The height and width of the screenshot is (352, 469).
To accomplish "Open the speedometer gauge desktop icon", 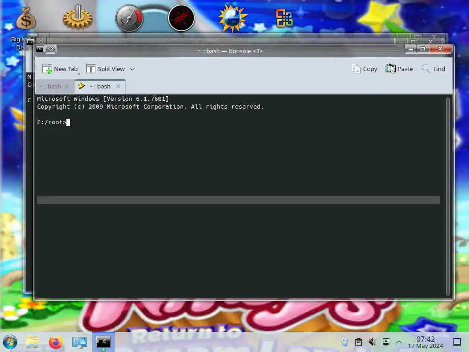I will [129, 18].
